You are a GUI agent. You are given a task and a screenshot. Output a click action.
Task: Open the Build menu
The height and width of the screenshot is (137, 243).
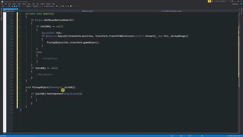coord(19,4)
